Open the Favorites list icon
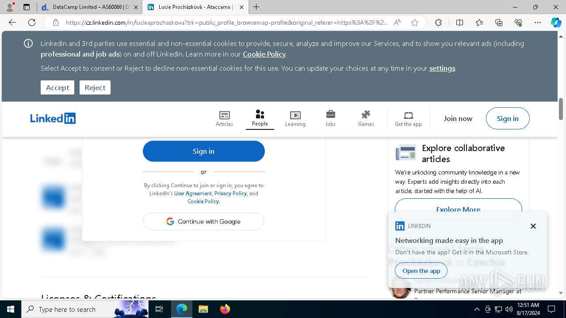 point(479,23)
